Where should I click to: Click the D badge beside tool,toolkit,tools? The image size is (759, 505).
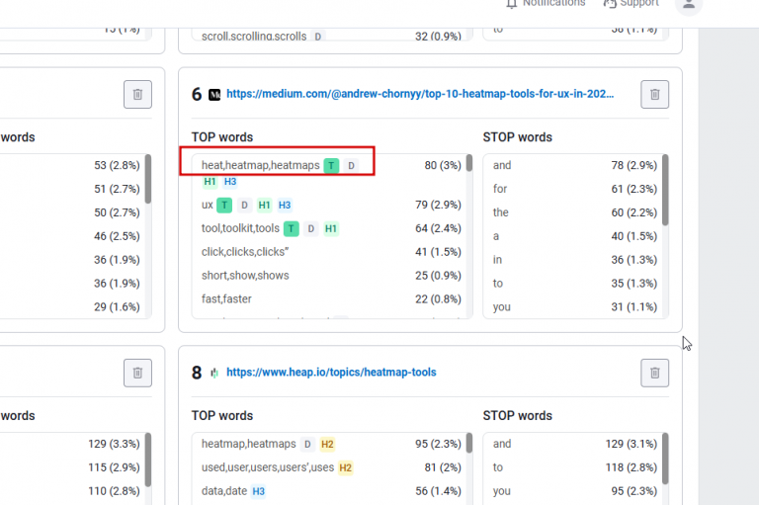pos(311,228)
